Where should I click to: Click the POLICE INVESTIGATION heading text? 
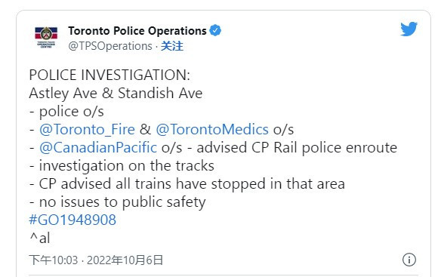(x=109, y=75)
